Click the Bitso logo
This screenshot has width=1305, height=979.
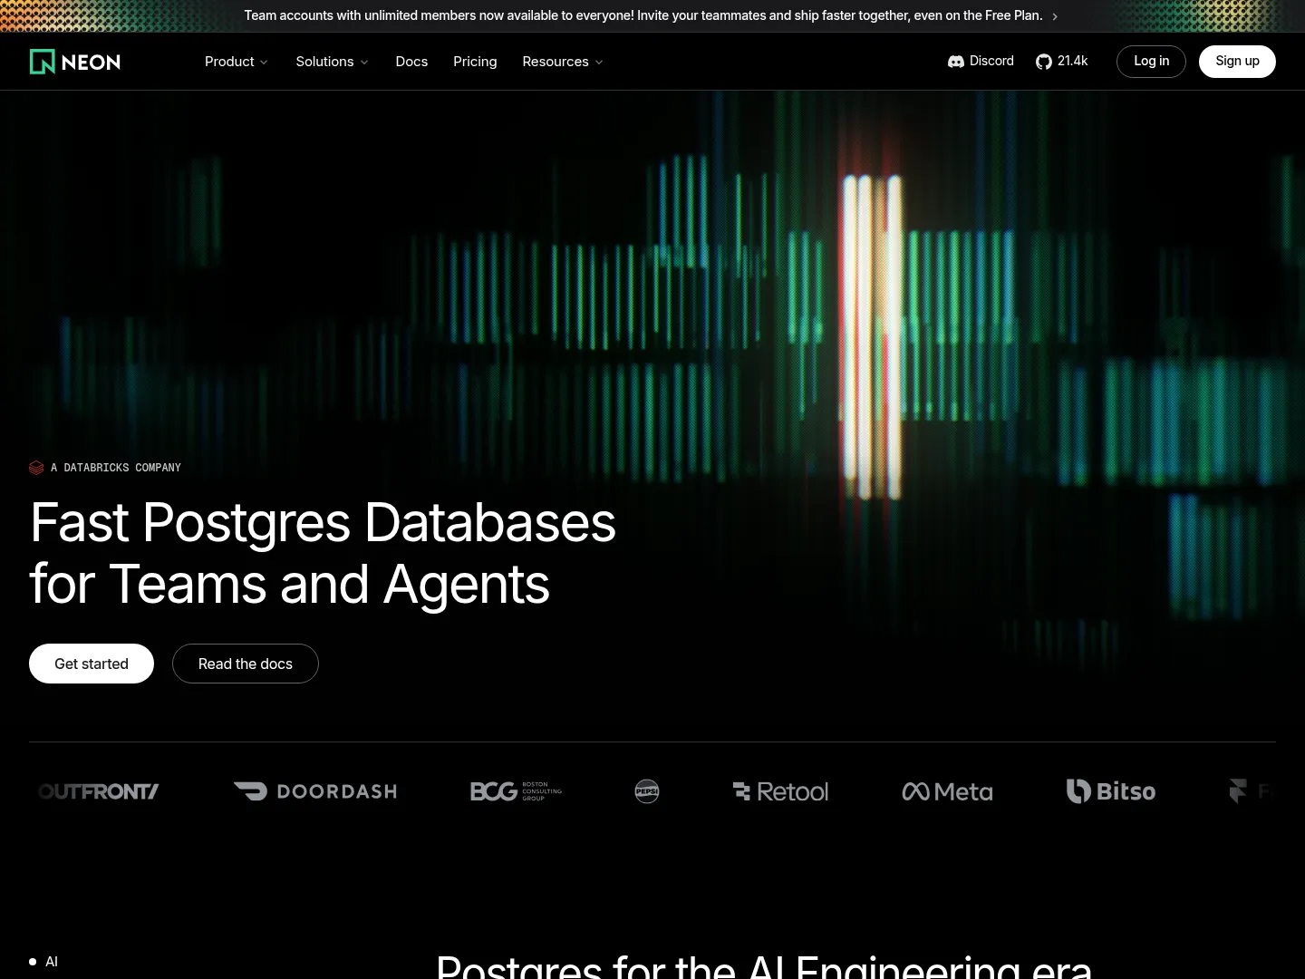(1111, 791)
